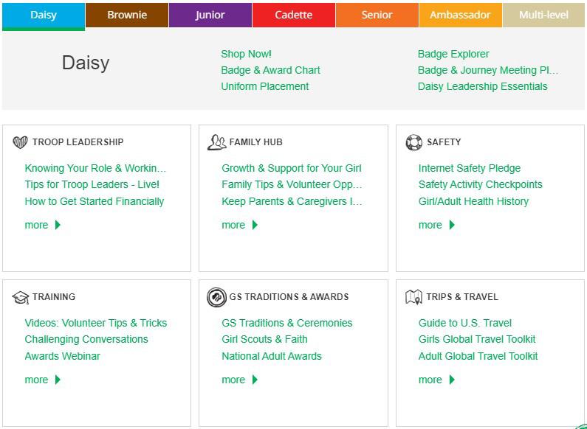
Task: Go to Girls Global Travel Toolkit
Action: point(477,339)
